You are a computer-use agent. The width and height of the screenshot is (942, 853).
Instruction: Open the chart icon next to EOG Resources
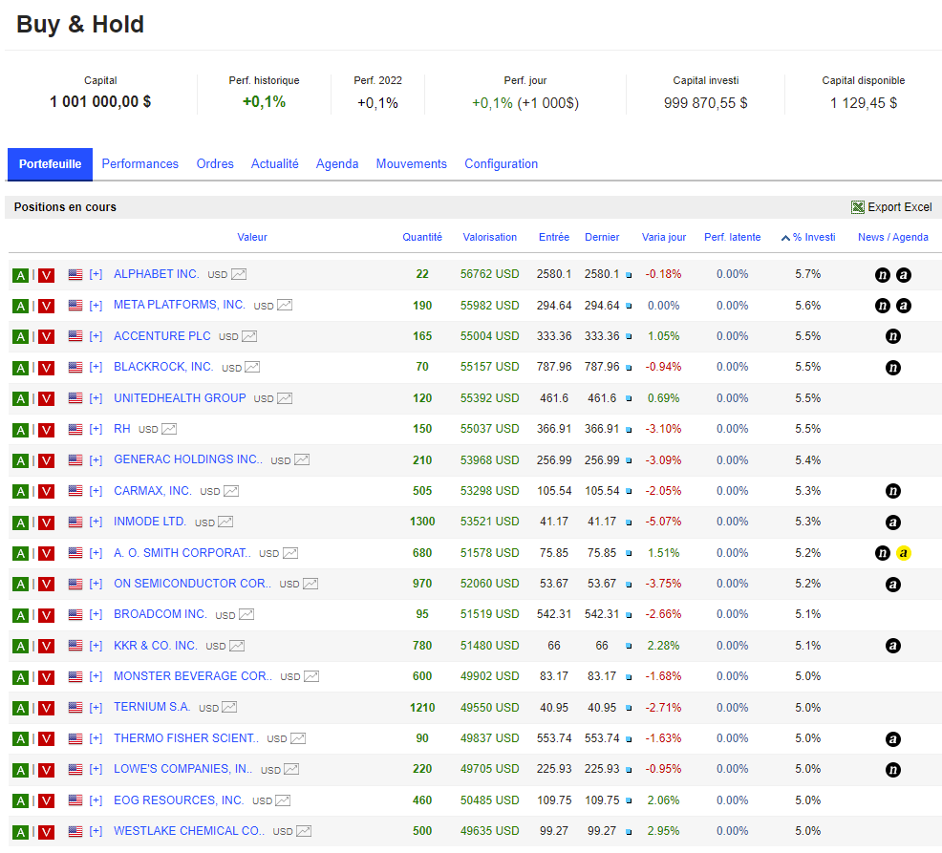point(283,800)
